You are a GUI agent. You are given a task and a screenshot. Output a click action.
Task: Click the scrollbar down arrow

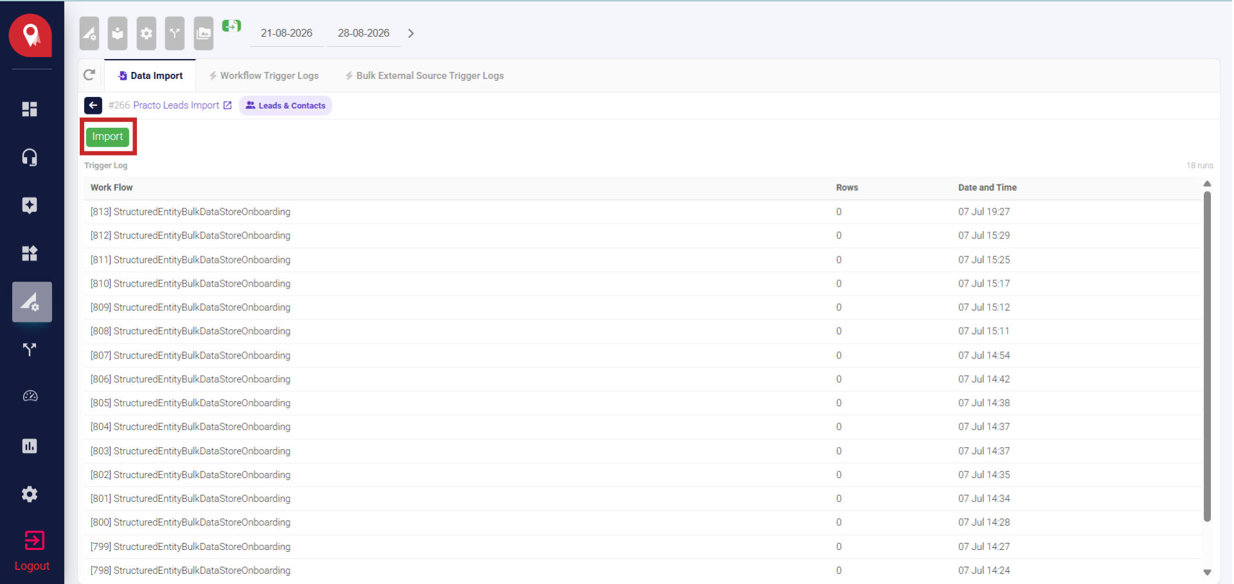(1207, 572)
